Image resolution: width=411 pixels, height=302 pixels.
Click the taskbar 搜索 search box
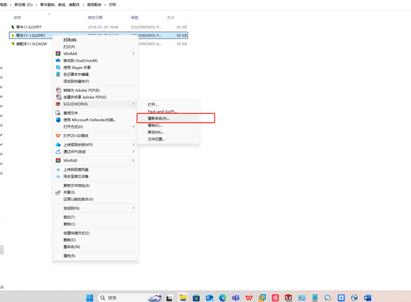coord(130,298)
